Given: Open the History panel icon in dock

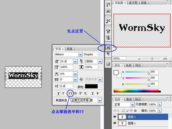Looking at the screenshot, I should click(x=108, y=5).
